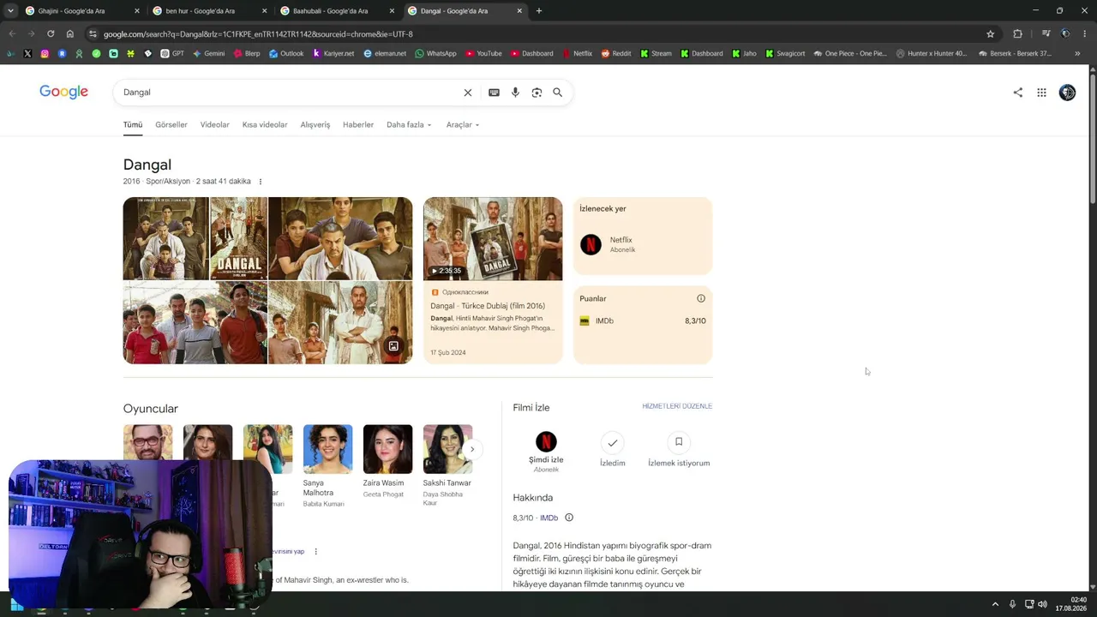1097x617 pixels.
Task: Open the Reddit bookmark
Action: pos(616,53)
